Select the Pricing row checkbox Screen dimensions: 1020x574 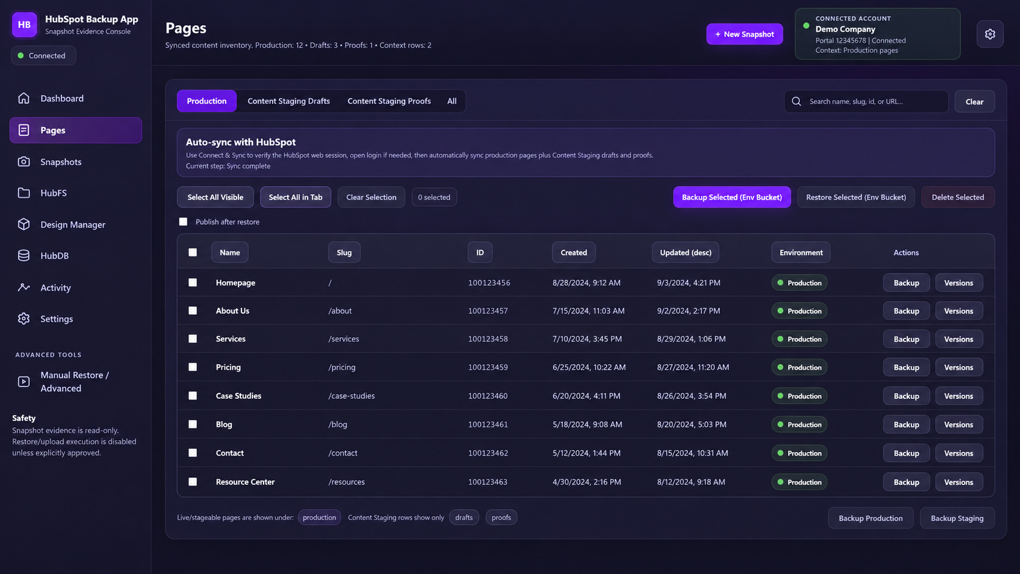click(193, 367)
